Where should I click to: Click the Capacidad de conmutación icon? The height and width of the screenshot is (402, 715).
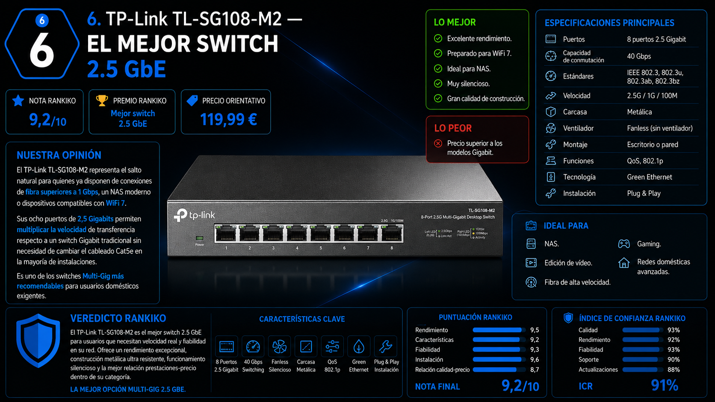coord(551,56)
